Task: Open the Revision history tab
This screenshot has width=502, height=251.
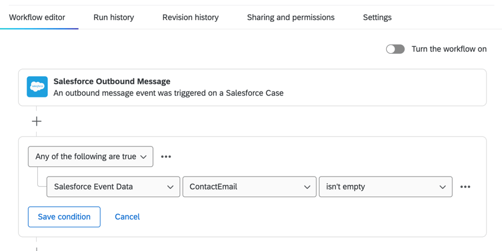Action: 191,17
